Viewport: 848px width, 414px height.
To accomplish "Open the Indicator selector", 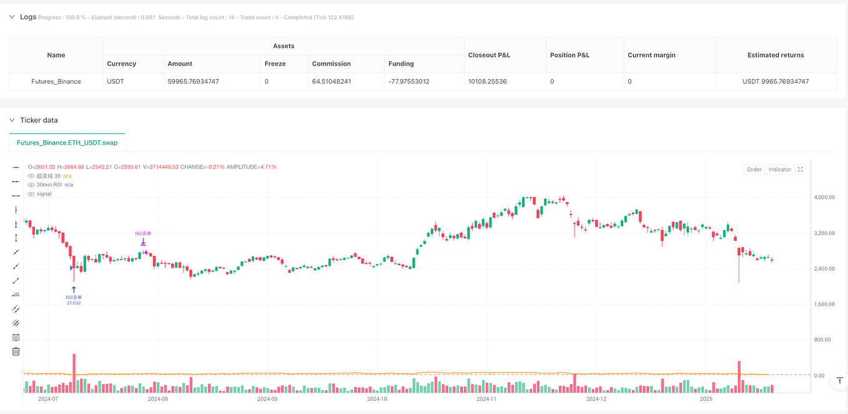I will point(779,169).
